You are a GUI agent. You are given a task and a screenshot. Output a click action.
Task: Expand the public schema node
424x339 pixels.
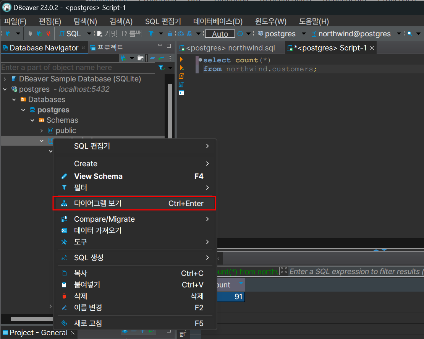[x=41, y=131]
